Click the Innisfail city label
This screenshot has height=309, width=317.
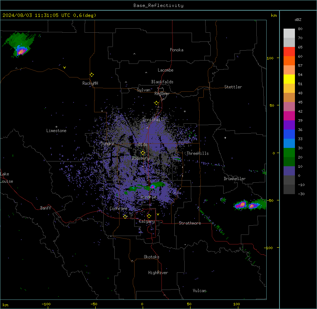tap(153, 120)
